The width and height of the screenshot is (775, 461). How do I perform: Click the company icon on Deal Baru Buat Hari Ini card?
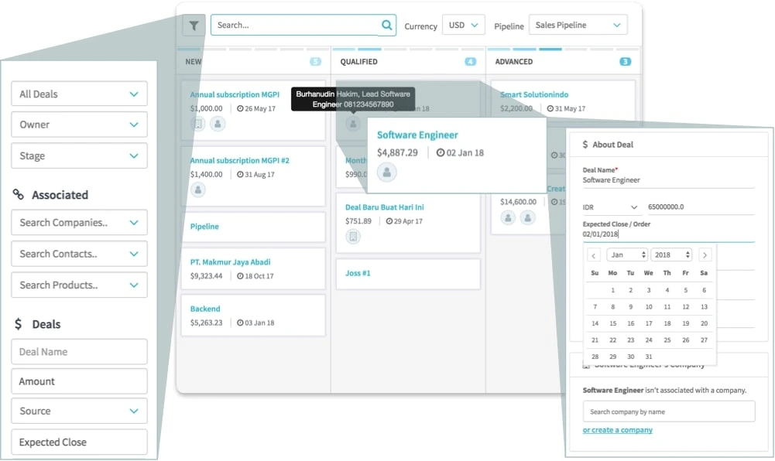coord(353,237)
